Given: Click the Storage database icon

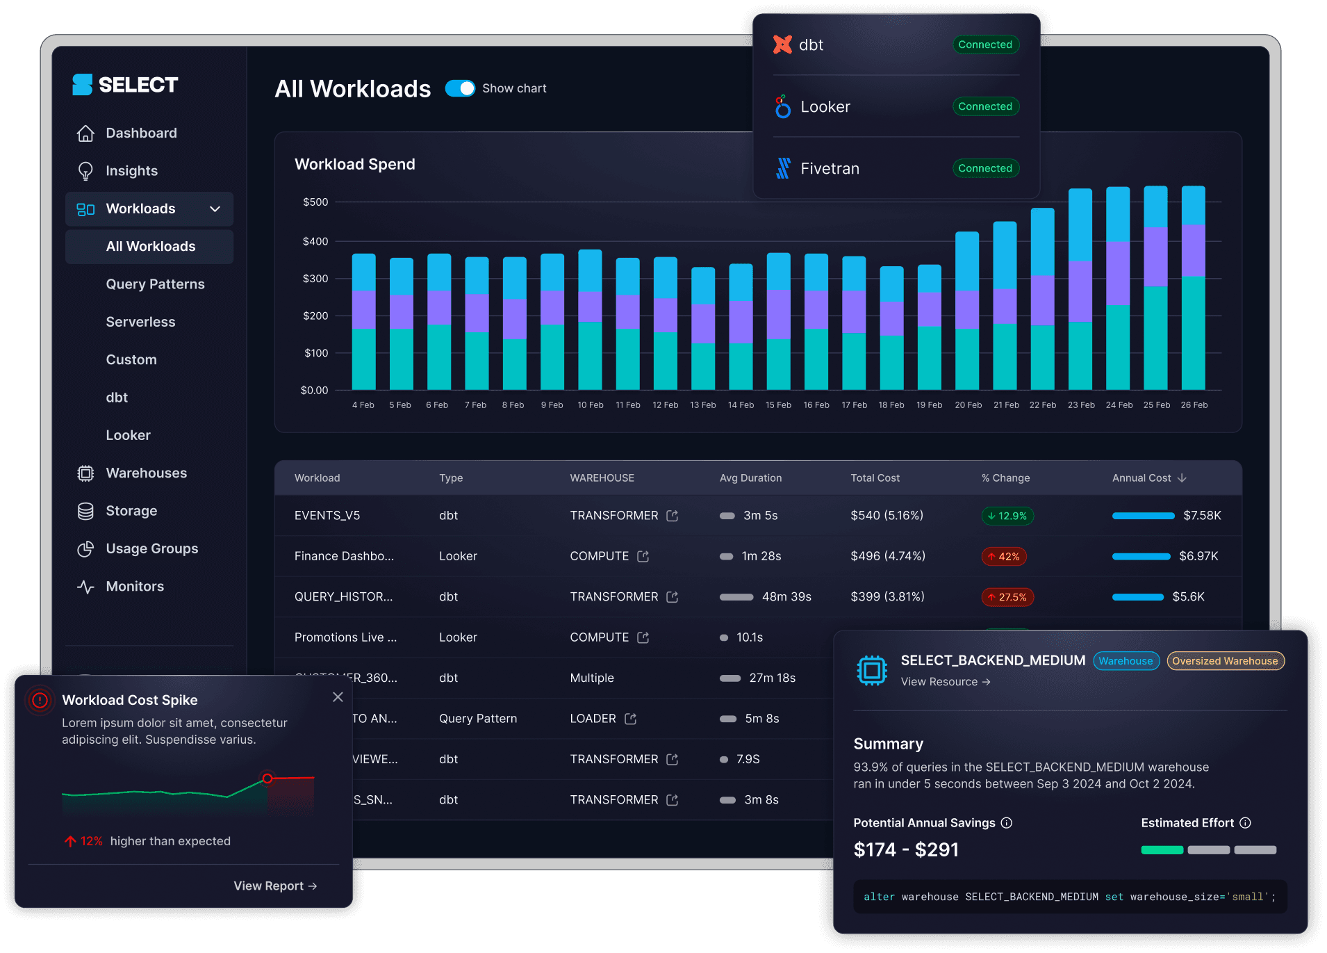Looking at the screenshot, I should point(85,512).
